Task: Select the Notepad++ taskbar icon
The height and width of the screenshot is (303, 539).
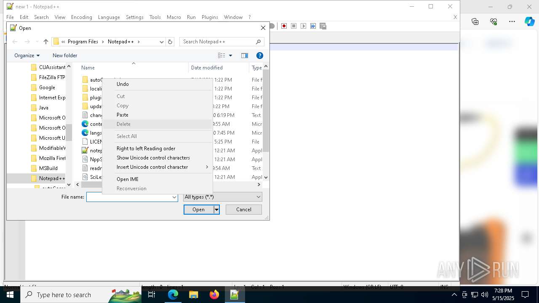Action: click(x=235, y=295)
